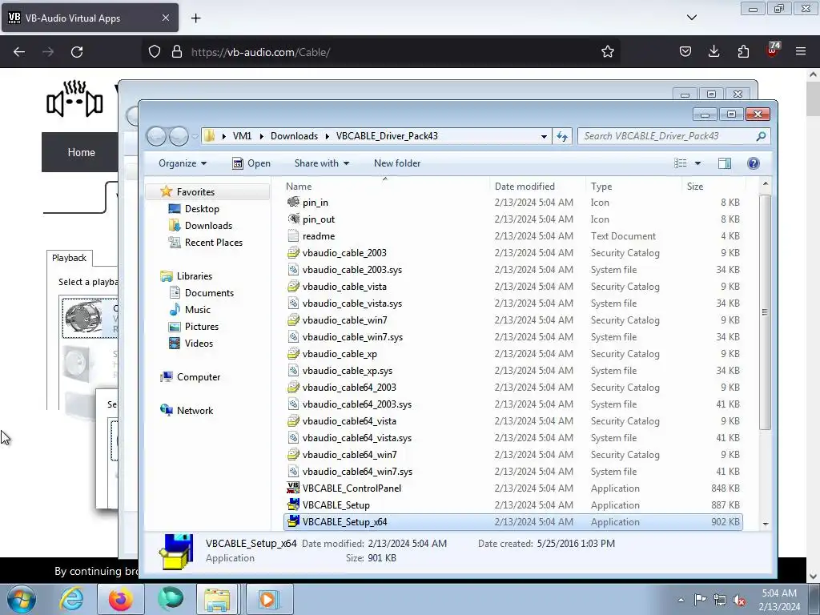The width and height of the screenshot is (820, 615).
Task: Expand the Downloads breadcrumb arrow
Action: [x=328, y=136]
